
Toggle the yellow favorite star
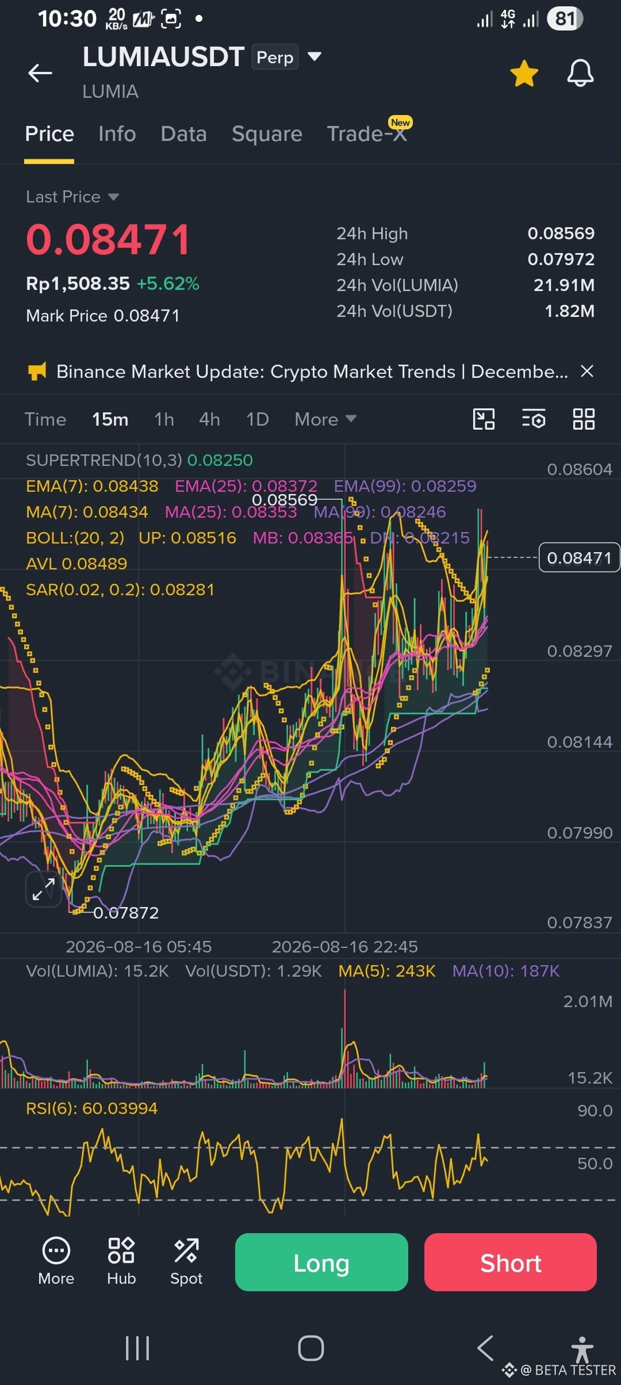point(524,73)
